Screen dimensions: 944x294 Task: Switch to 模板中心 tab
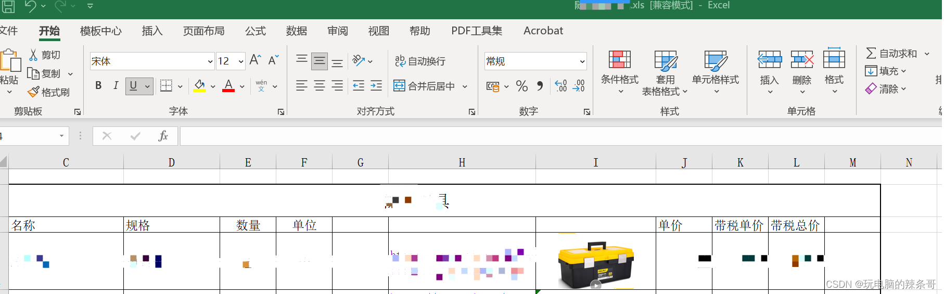pyautogui.click(x=101, y=31)
